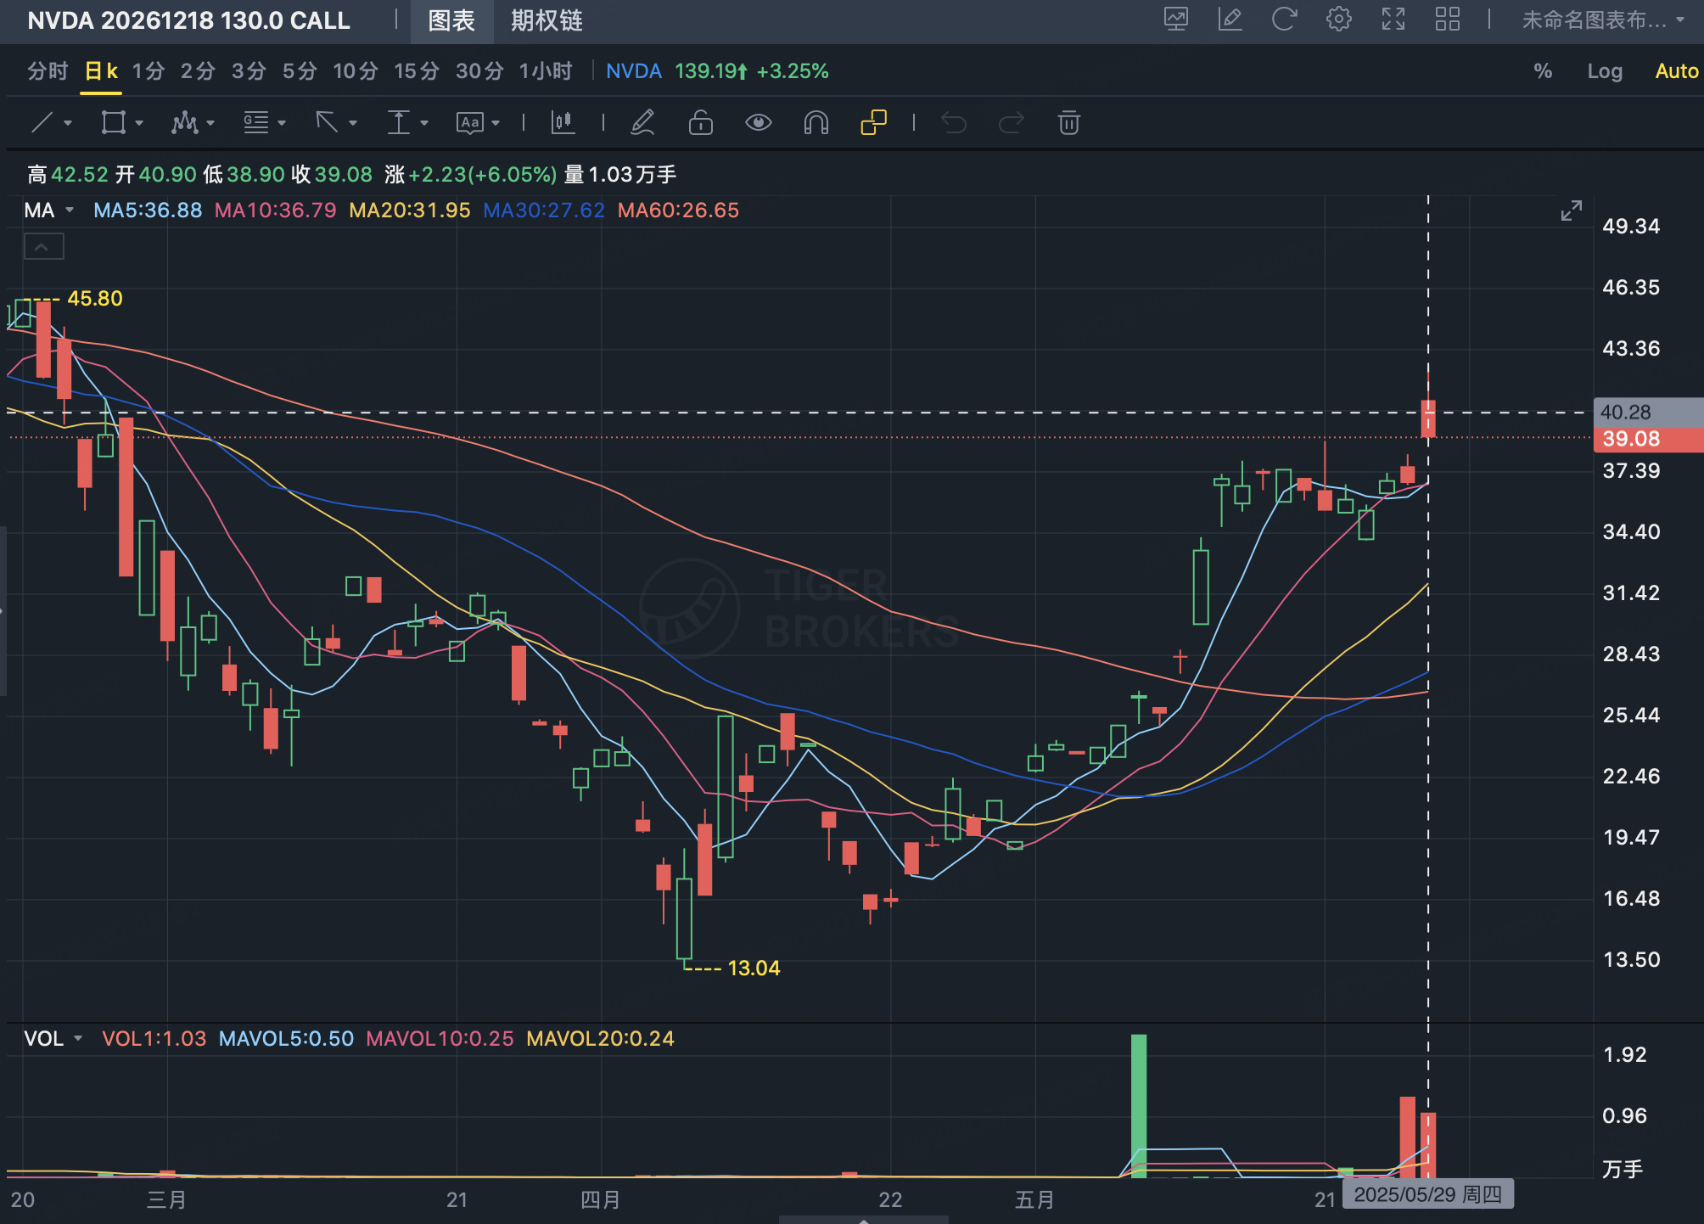This screenshot has height=1224, width=1704.
Task: Toggle Log scale mode
Action: pyautogui.click(x=1605, y=71)
